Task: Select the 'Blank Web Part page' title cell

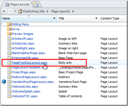Action: pos(72,53)
